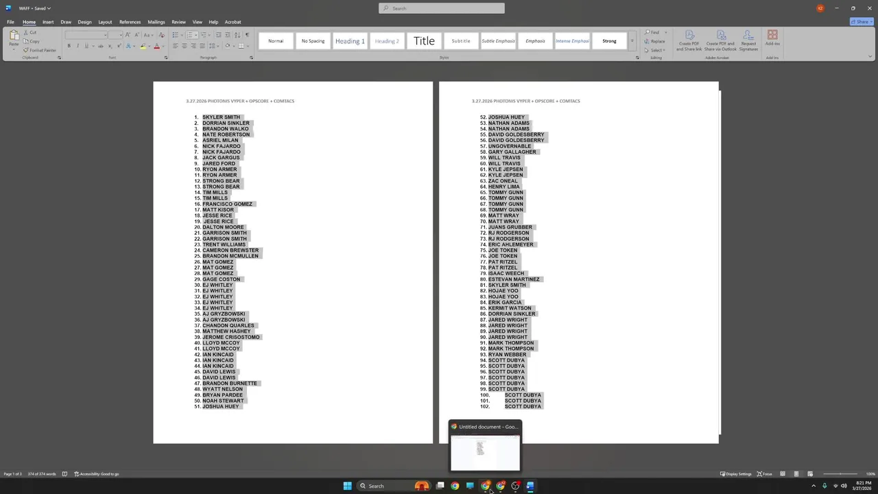
Task: Click the Search box in the title bar
Action: [442, 8]
